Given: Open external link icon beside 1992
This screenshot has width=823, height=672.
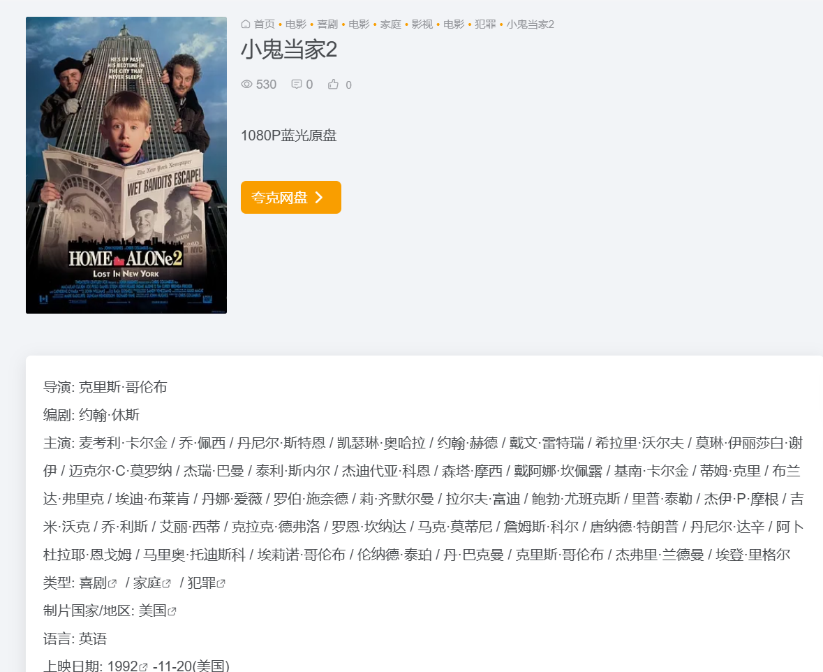Looking at the screenshot, I should tap(143, 667).
